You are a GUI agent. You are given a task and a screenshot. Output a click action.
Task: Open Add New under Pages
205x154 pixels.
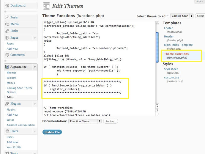point(12,49)
